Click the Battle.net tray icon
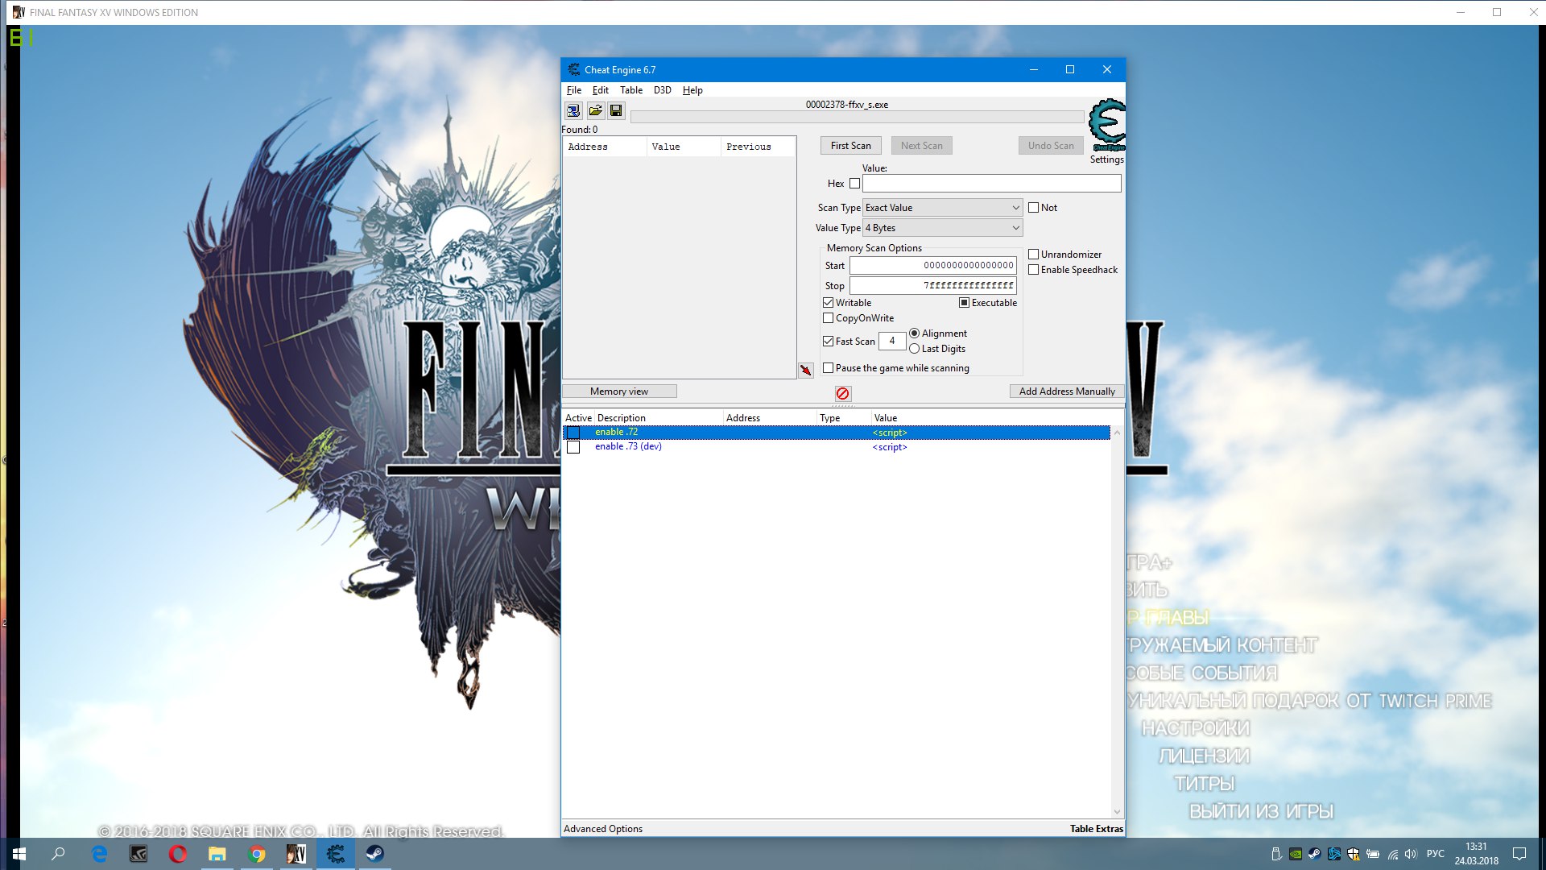The width and height of the screenshot is (1546, 870). 1334,854
